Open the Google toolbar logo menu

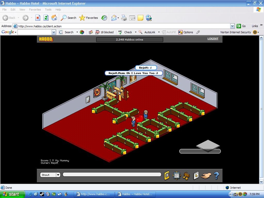click(9, 32)
